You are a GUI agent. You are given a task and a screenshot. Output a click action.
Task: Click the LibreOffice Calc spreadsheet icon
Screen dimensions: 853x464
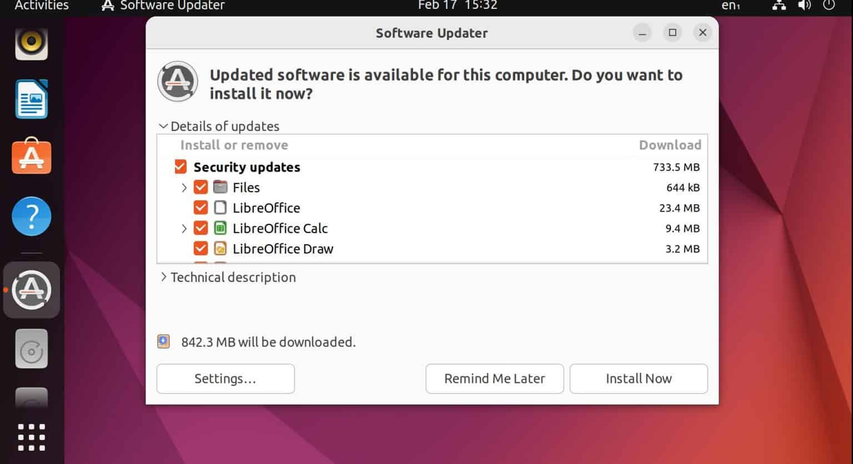coord(220,228)
